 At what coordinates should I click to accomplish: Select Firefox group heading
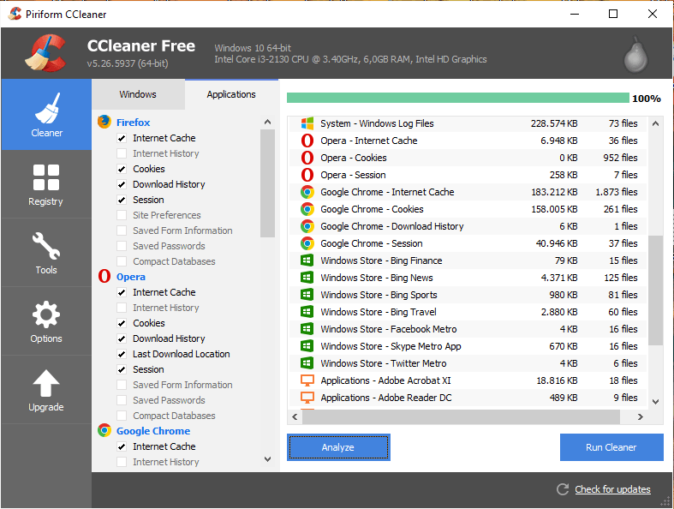[x=134, y=123]
